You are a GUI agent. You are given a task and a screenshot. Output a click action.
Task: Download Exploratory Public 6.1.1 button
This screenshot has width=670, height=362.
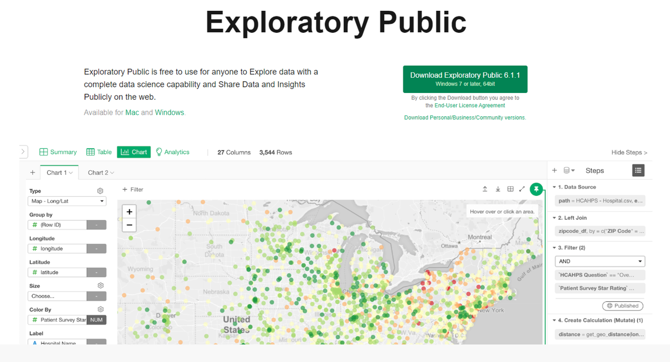point(465,79)
